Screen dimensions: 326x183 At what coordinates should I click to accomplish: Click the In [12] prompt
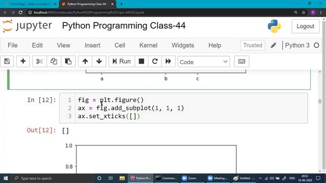(42, 100)
